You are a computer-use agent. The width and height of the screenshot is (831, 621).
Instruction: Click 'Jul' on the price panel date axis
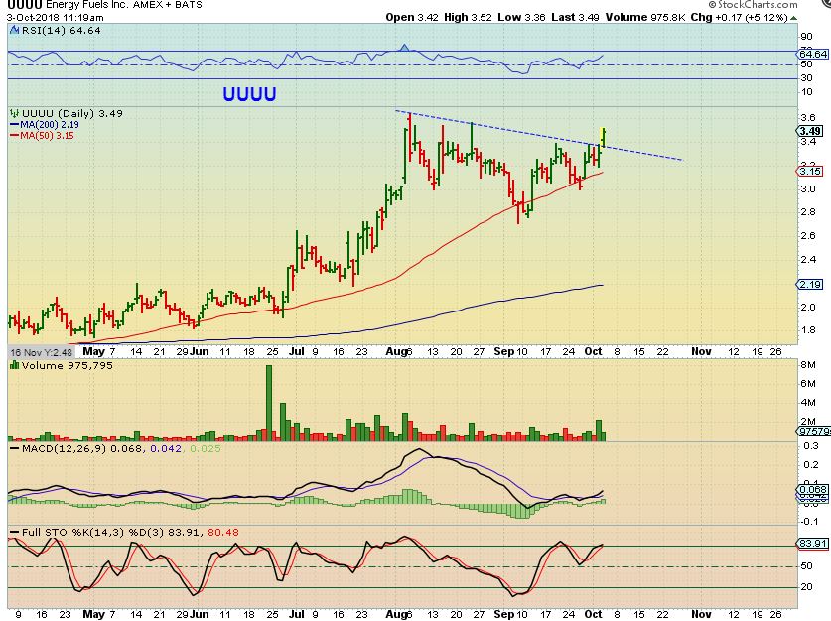click(297, 351)
